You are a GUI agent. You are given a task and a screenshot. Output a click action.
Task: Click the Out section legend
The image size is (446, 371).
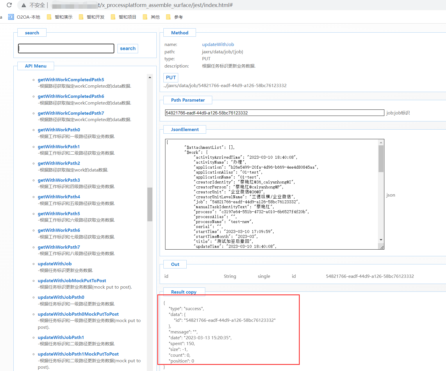(175, 264)
